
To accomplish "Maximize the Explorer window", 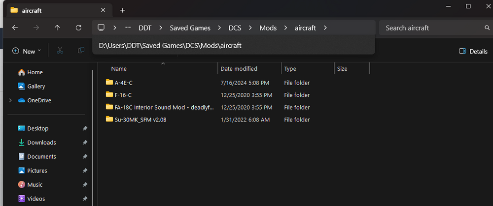I will (x=468, y=6).
